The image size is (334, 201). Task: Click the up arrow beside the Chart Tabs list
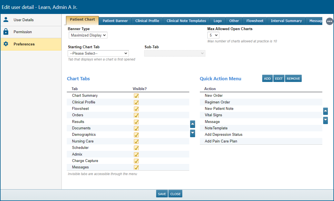pos(192,124)
